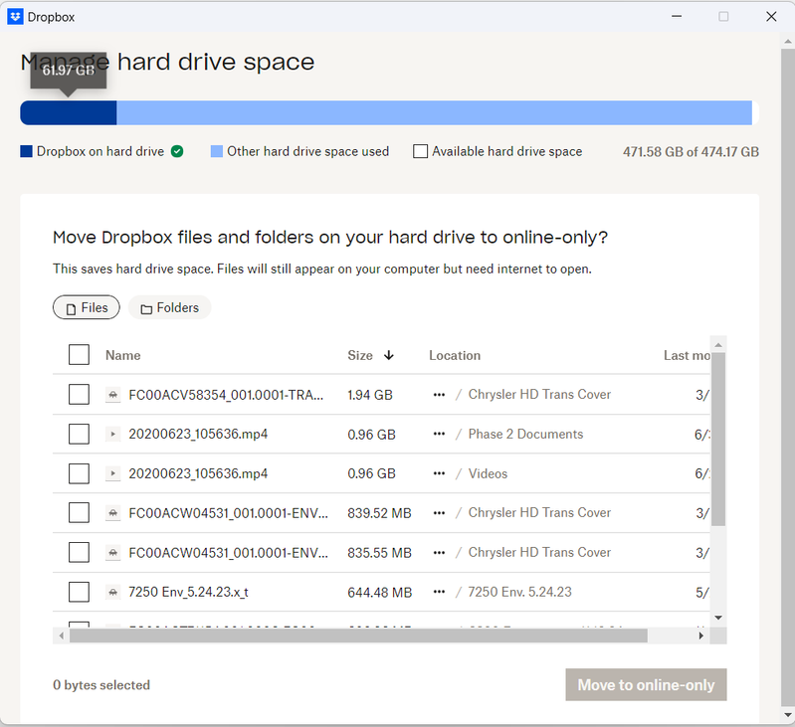This screenshot has width=795, height=727.
Task: Open location ellipsis for 7250 Env. 5.24.23
Action: 439,593
